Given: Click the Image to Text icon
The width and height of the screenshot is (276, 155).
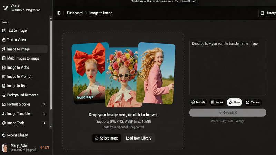Looking at the screenshot, I should (4, 86).
